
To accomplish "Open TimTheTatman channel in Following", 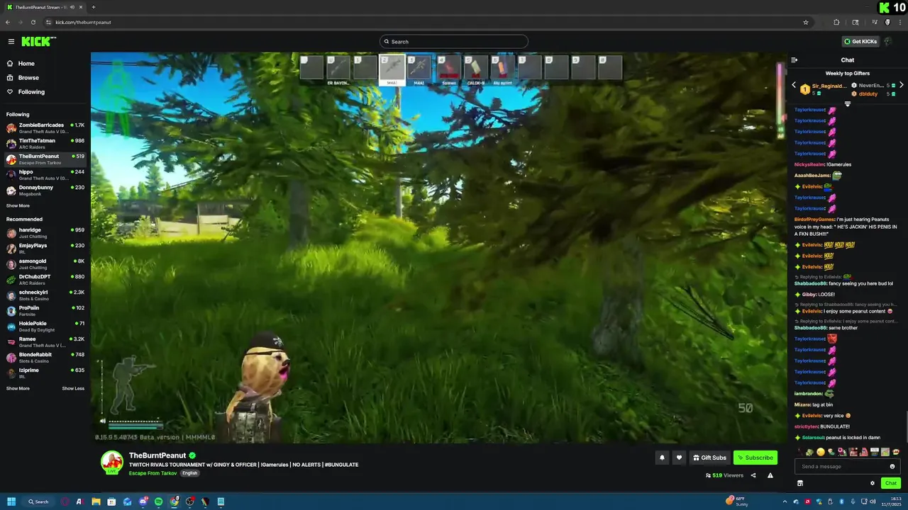I will (45, 144).
